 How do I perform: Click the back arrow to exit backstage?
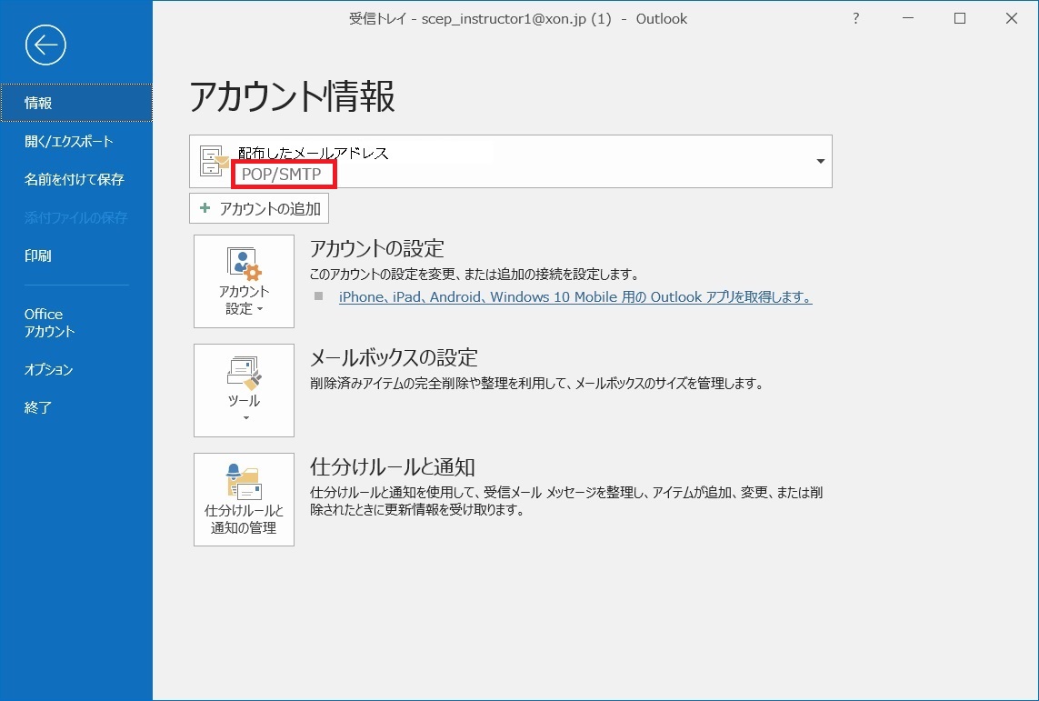pyautogui.click(x=45, y=45)
